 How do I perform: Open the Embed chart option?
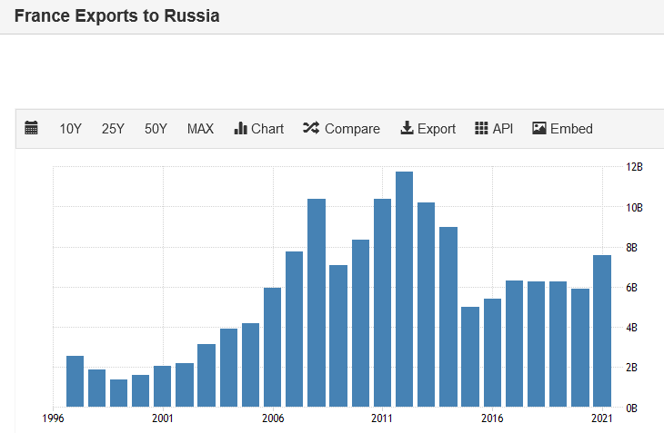562,128
